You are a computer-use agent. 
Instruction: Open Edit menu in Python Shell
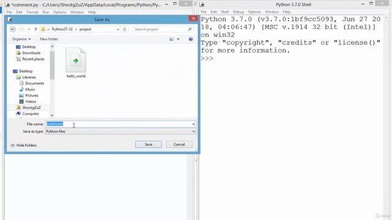pos(214,12)
